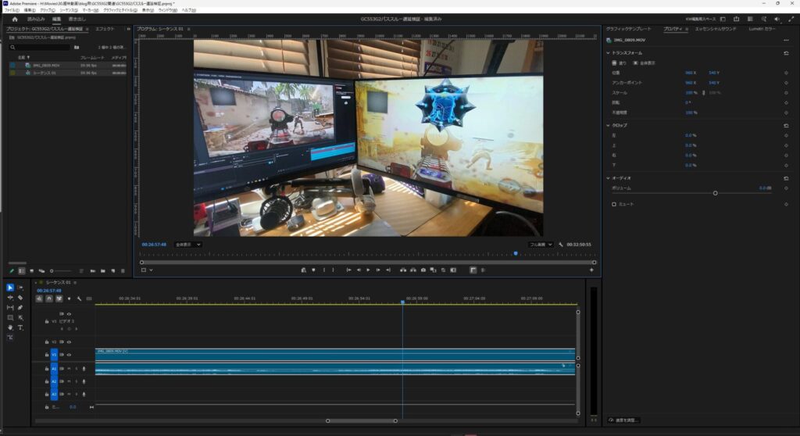The image size is (800, 436).
Task: Select the Hand tool
Action: tap(10, 327)
